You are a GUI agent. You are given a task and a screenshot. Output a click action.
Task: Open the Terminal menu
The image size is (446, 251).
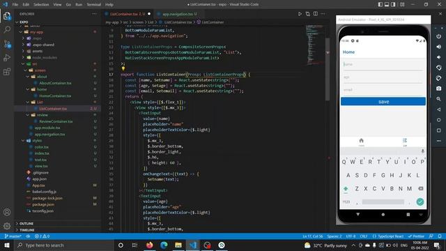pyautogui.click(x=94, y=5)
